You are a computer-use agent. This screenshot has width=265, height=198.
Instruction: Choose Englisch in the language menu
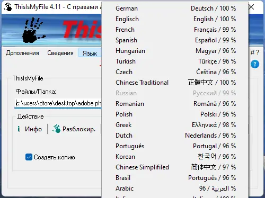click(x=175, y=19)
